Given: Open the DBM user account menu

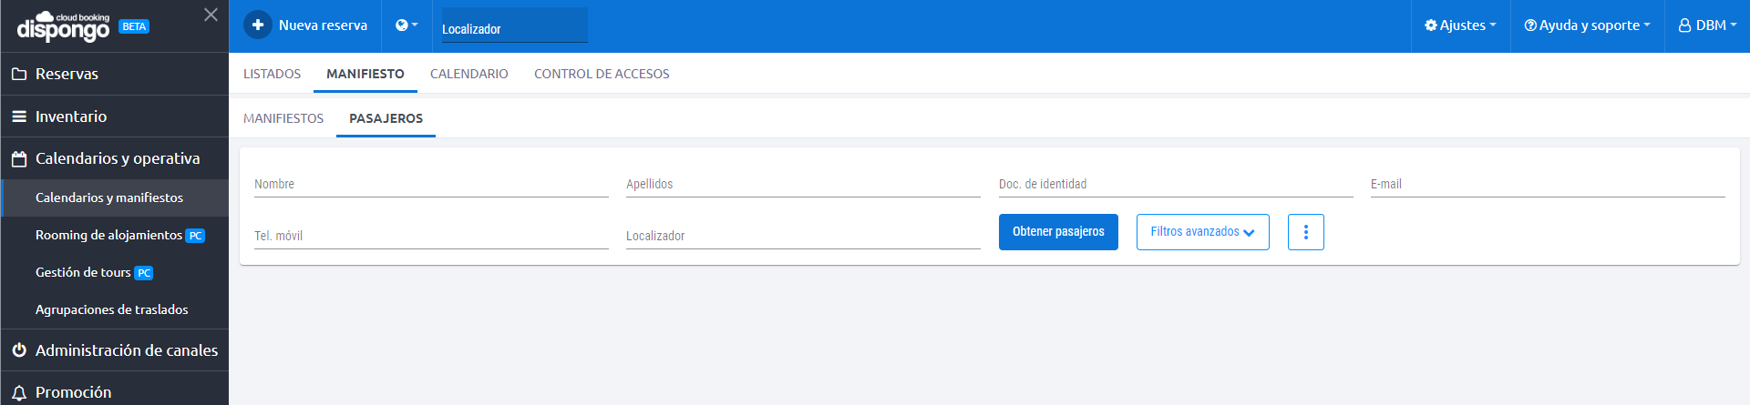Looking at the screenshot, I should (1707, 25).
